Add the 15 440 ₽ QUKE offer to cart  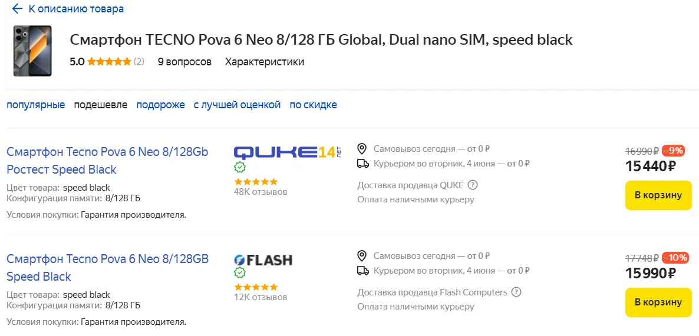(x=658, y=195)
